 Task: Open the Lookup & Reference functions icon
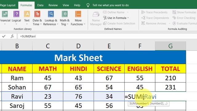pyautogui.click(x=51, y=14)
